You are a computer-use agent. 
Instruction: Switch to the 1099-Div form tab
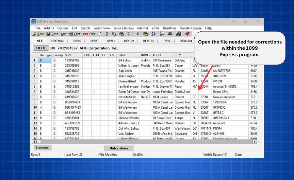pos(148,41)
